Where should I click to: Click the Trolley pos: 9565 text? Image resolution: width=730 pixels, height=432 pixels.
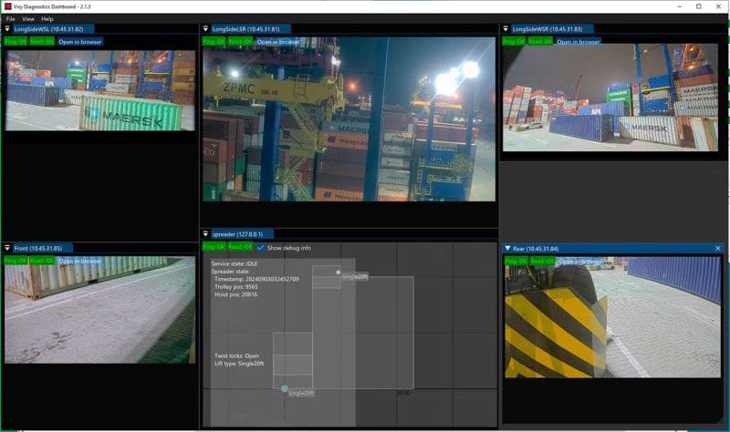(236, 287)
